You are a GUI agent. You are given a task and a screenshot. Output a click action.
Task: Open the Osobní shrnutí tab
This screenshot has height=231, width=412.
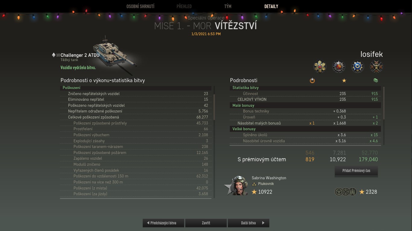[140, 6]
